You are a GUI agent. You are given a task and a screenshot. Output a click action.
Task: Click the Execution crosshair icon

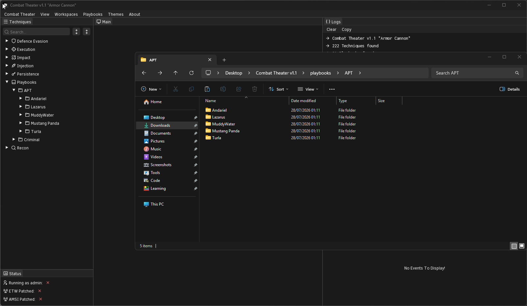coord(13,49)
